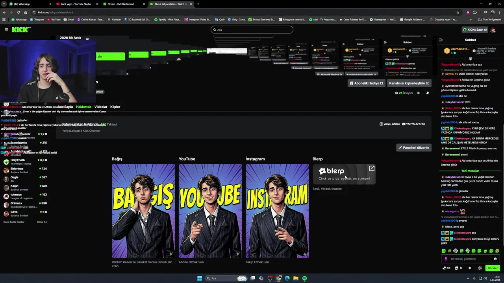Open Chrome extensions puzzle icon
504x283 pixels.
click(x=475, y=12)
